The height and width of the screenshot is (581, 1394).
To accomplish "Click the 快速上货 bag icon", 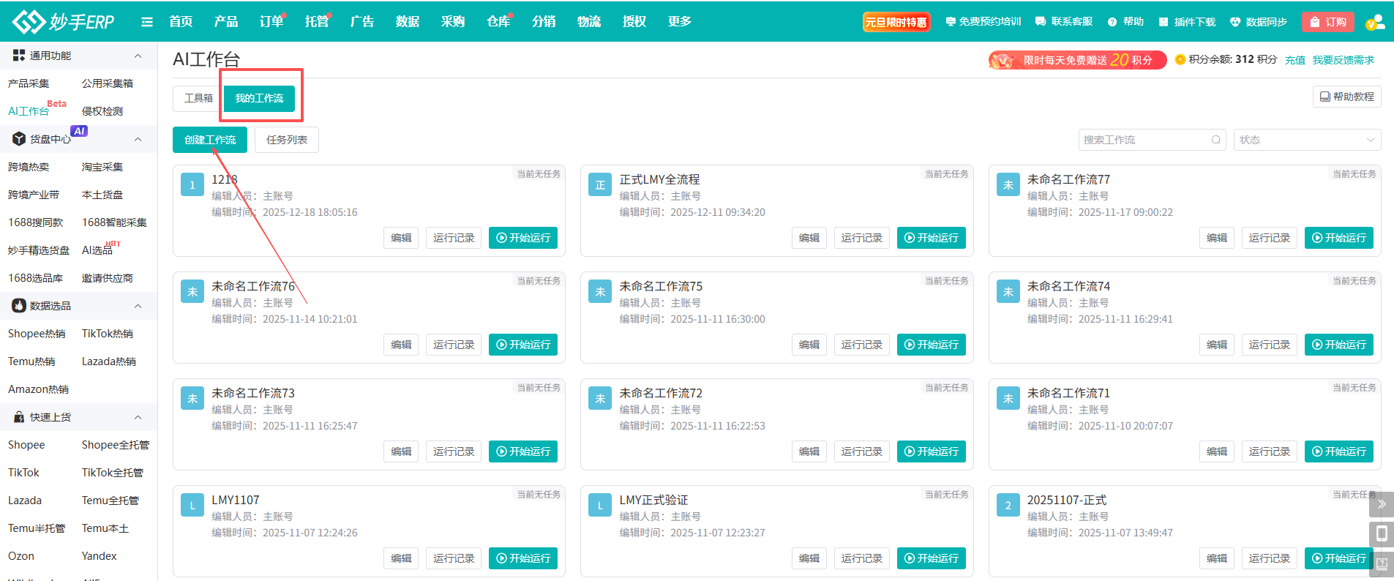I will point(19,416).
